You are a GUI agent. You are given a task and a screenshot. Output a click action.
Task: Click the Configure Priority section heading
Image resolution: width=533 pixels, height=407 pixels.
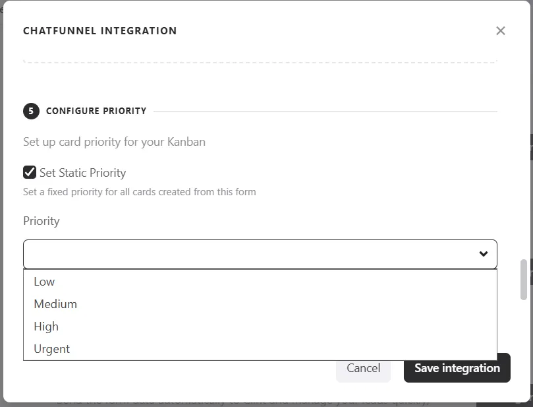click(x=96, y=111)
